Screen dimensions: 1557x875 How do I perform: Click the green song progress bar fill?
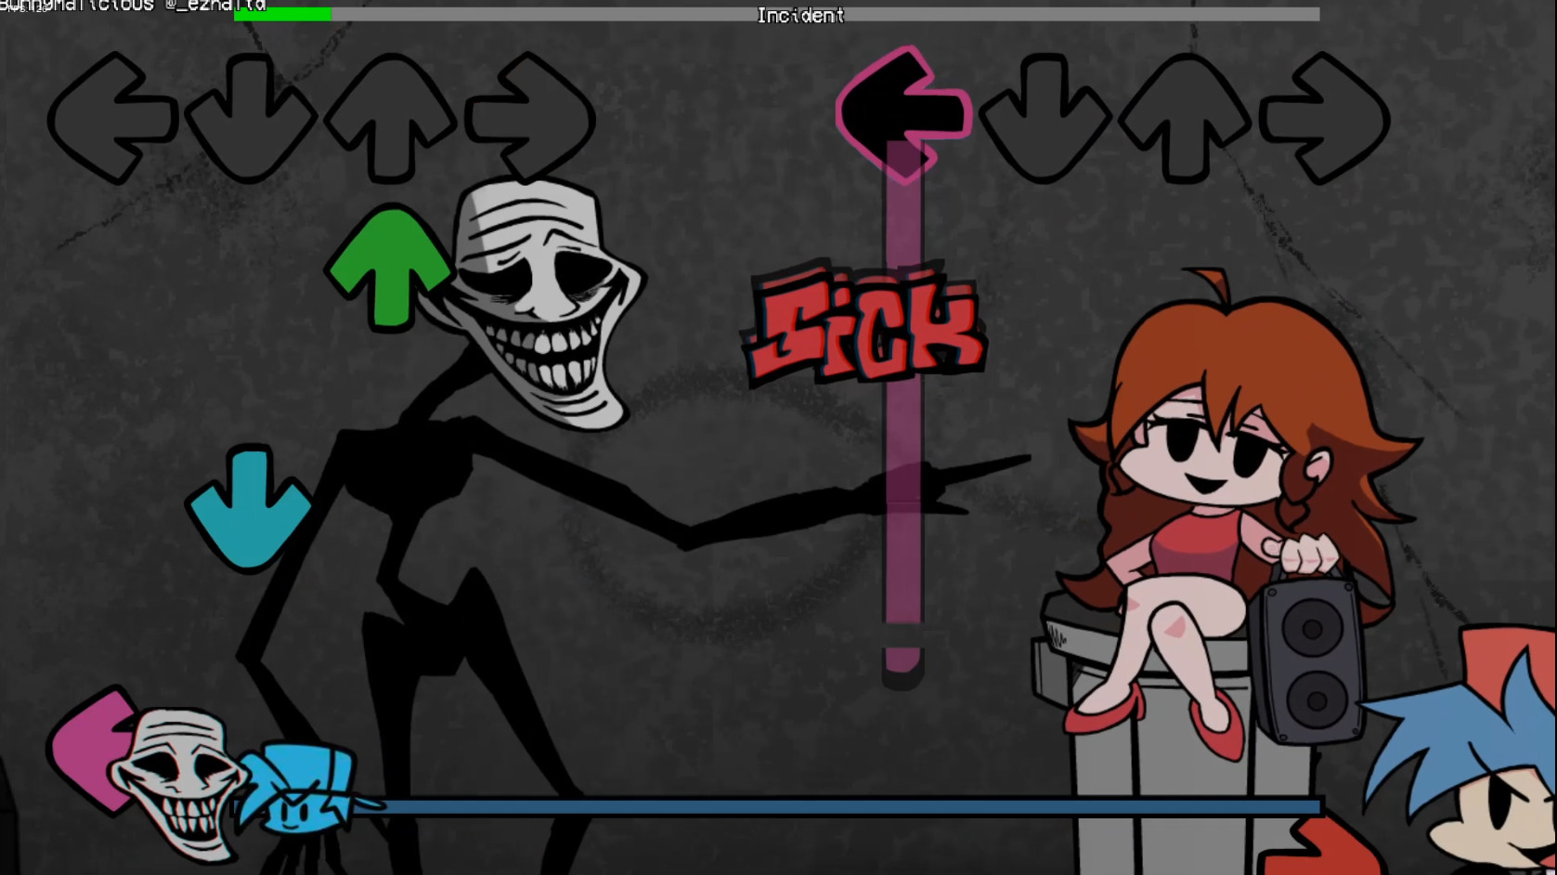pos(282,14)
